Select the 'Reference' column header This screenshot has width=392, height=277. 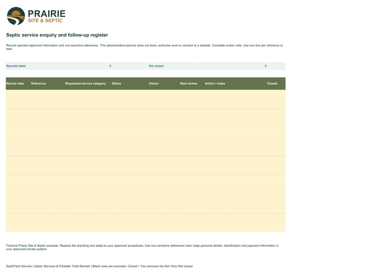click(x=38, y=83)
